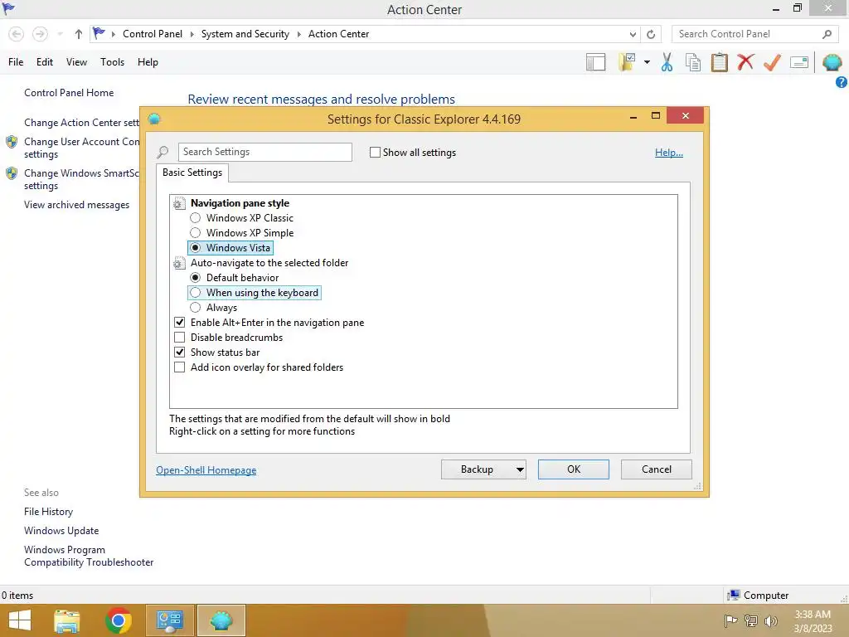Click the Paste clipboard icon

tap(719, 62)
